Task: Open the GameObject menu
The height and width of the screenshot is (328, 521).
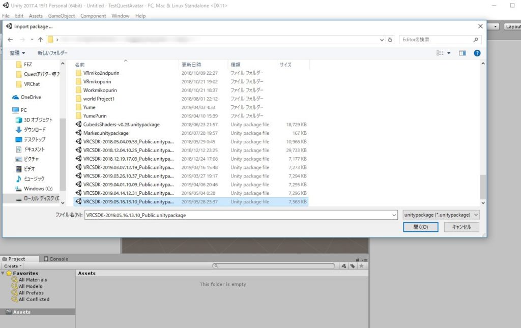Action: click(x=61, y=16)
